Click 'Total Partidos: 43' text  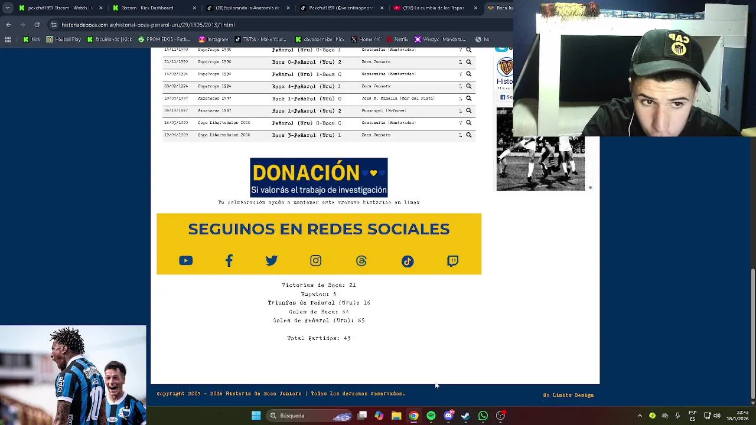(x=319, y=338)
